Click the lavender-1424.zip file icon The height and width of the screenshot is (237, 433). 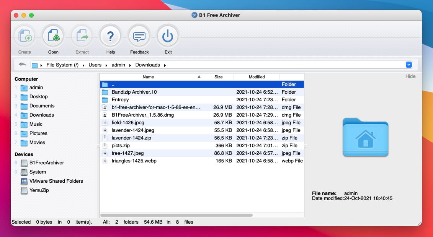click(x=105, y=138)
